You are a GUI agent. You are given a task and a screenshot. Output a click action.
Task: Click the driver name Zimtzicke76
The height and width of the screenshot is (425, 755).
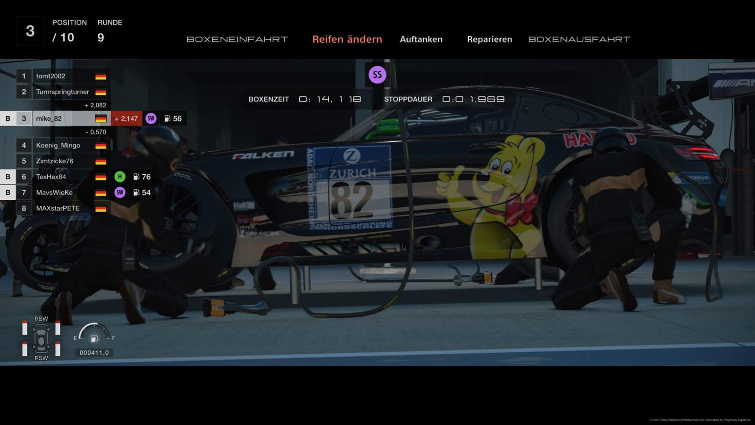(x=55, y=161)
